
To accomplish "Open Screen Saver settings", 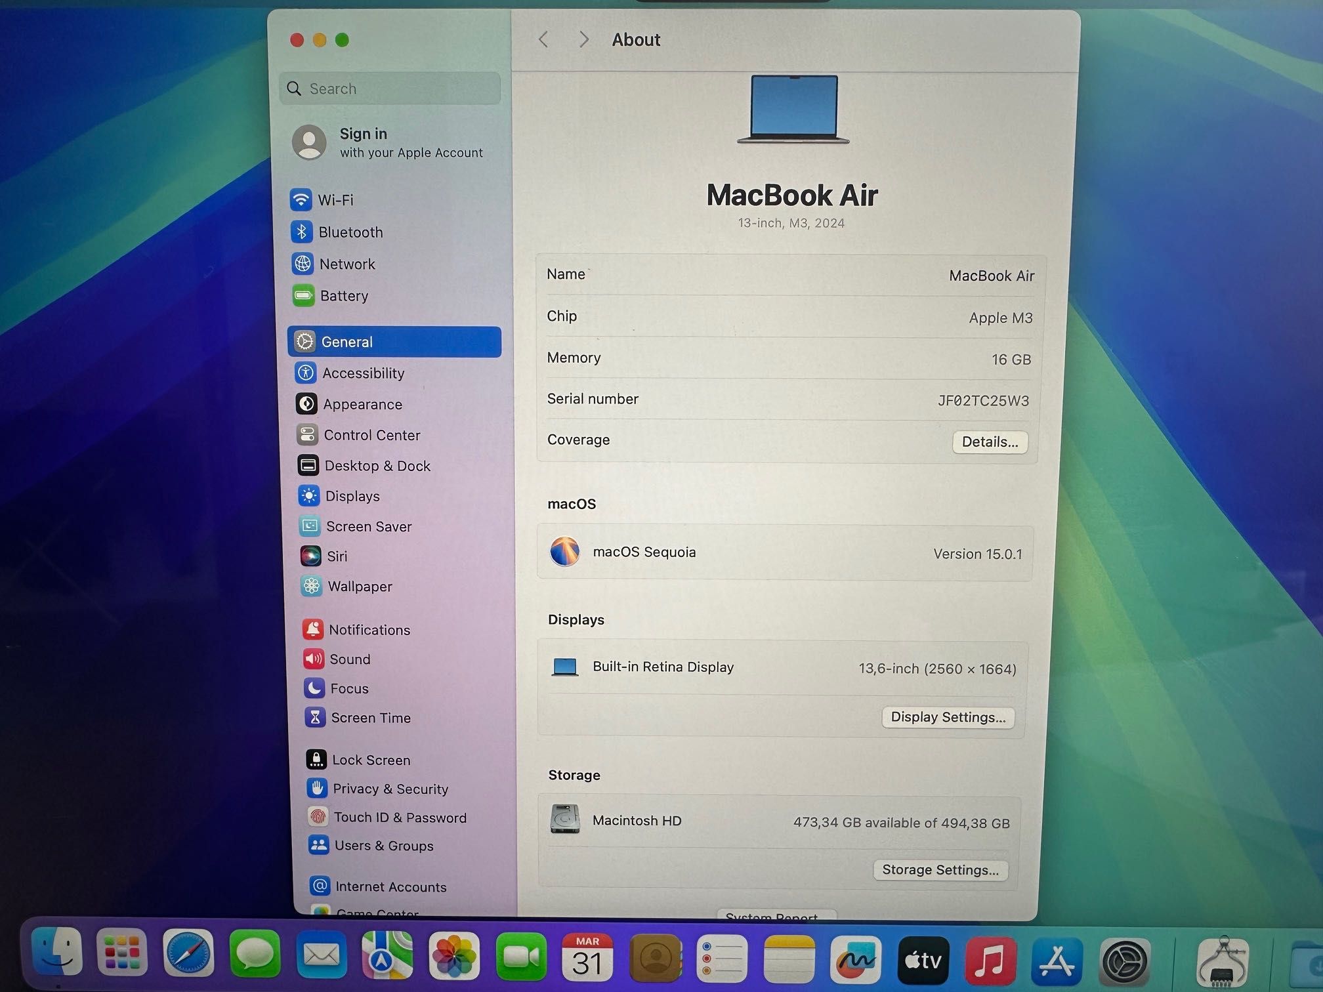I will pos(356,526).
